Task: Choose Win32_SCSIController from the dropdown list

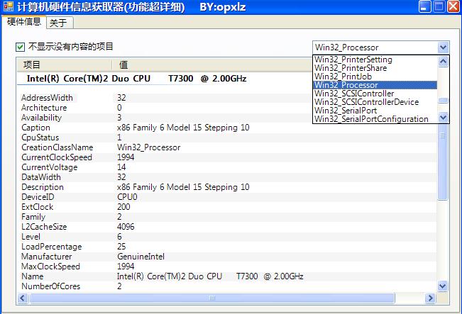Action: pos(375,94)
